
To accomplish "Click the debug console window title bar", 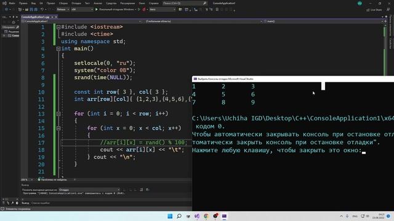I will (x=293, y=79).
